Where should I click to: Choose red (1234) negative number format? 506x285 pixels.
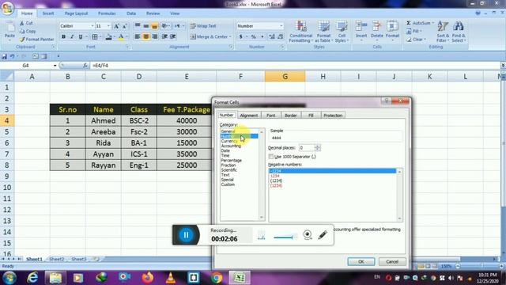click(276, 185)
